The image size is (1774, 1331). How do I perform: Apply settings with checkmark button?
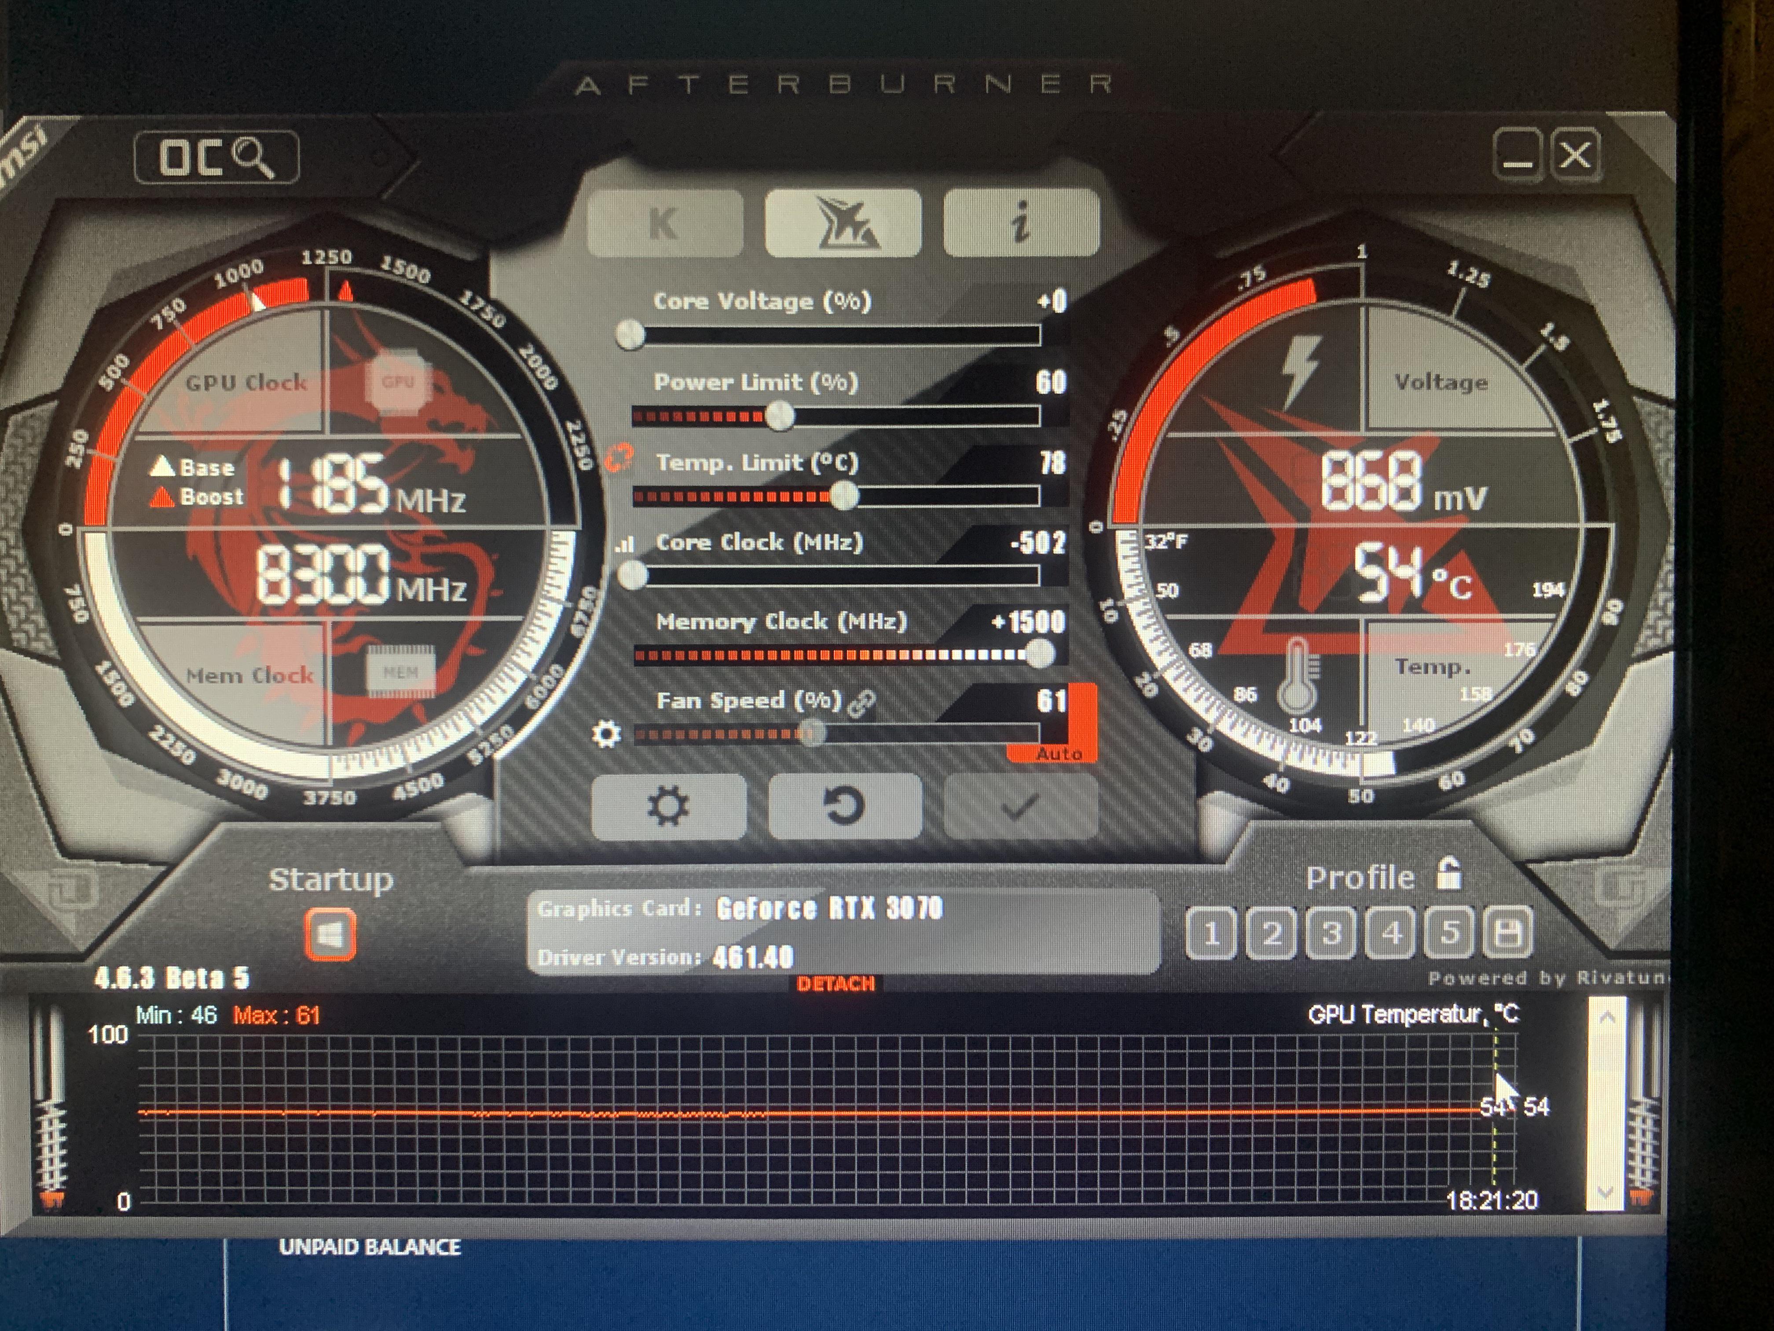[x=1020, y=806]
